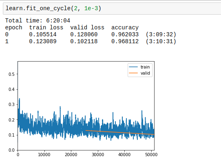Select the accuracy value 0.968112
Screen dimensions: 221x159
click(x=125, y=42)
